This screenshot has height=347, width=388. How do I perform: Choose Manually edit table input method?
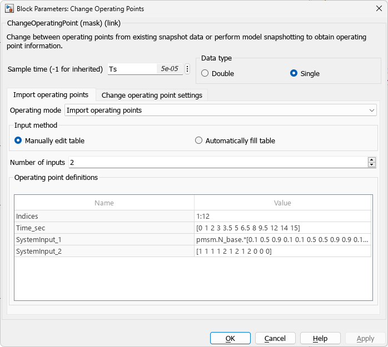(x=18, y=140)
